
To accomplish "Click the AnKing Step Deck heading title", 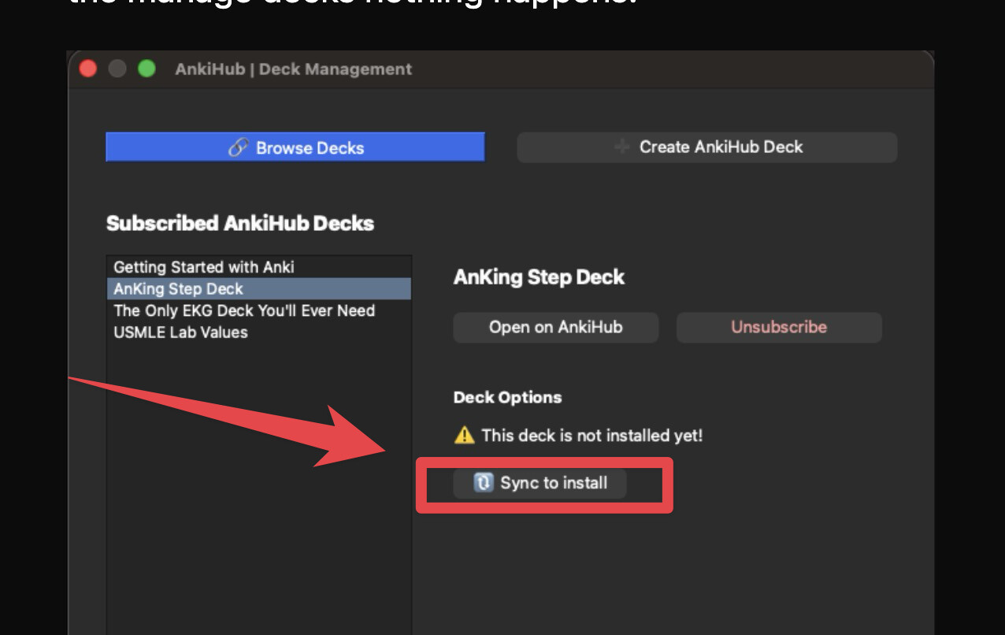I will tap(540, 277).
